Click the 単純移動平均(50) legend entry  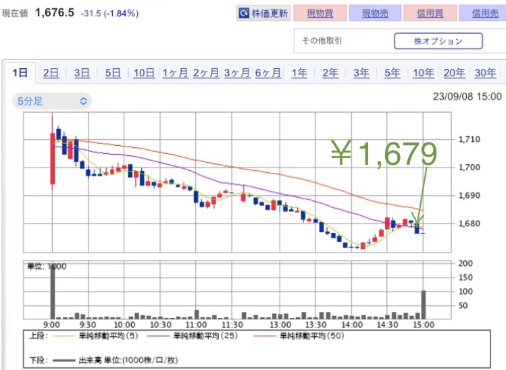pos(299,336)
